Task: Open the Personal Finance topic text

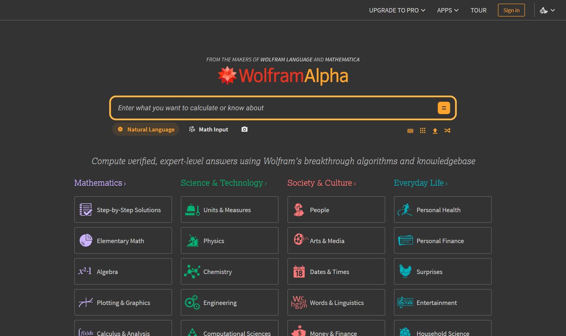Action: coord(440,241)
